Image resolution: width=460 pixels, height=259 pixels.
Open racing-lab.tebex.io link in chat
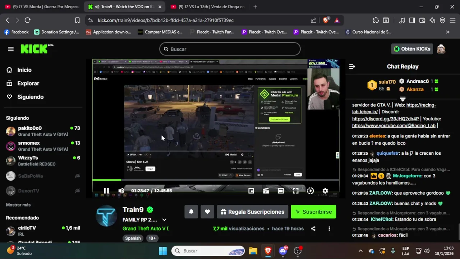point(394,108)
